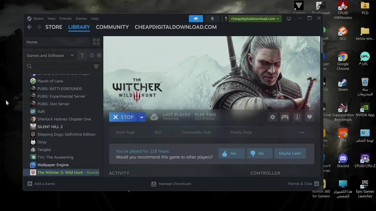Open the three-dot more links menu

coord(302,132)
